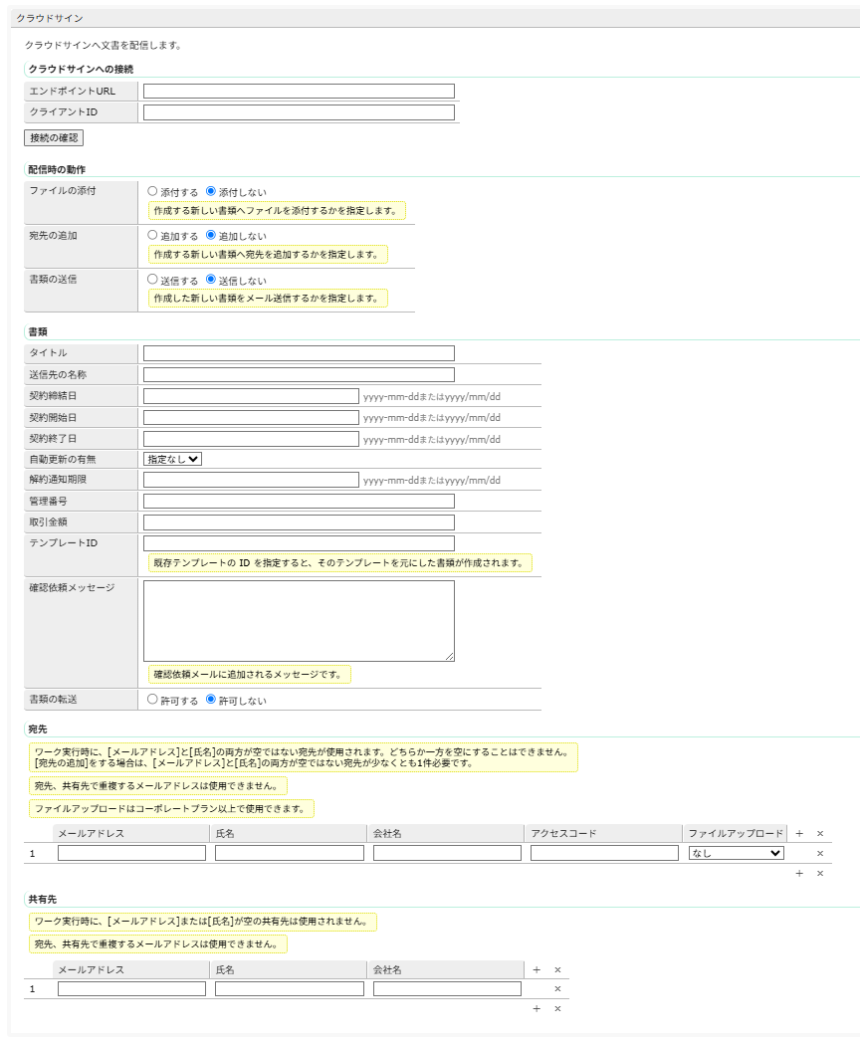Add row via plus icon in 宛先 header
860x1044 pixels.
[x=799, y=834]
